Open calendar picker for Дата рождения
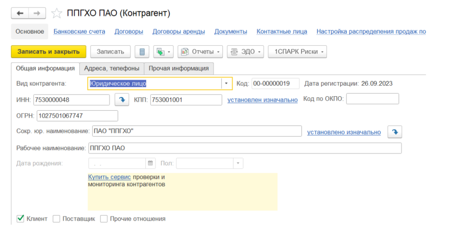 [151, 163]
